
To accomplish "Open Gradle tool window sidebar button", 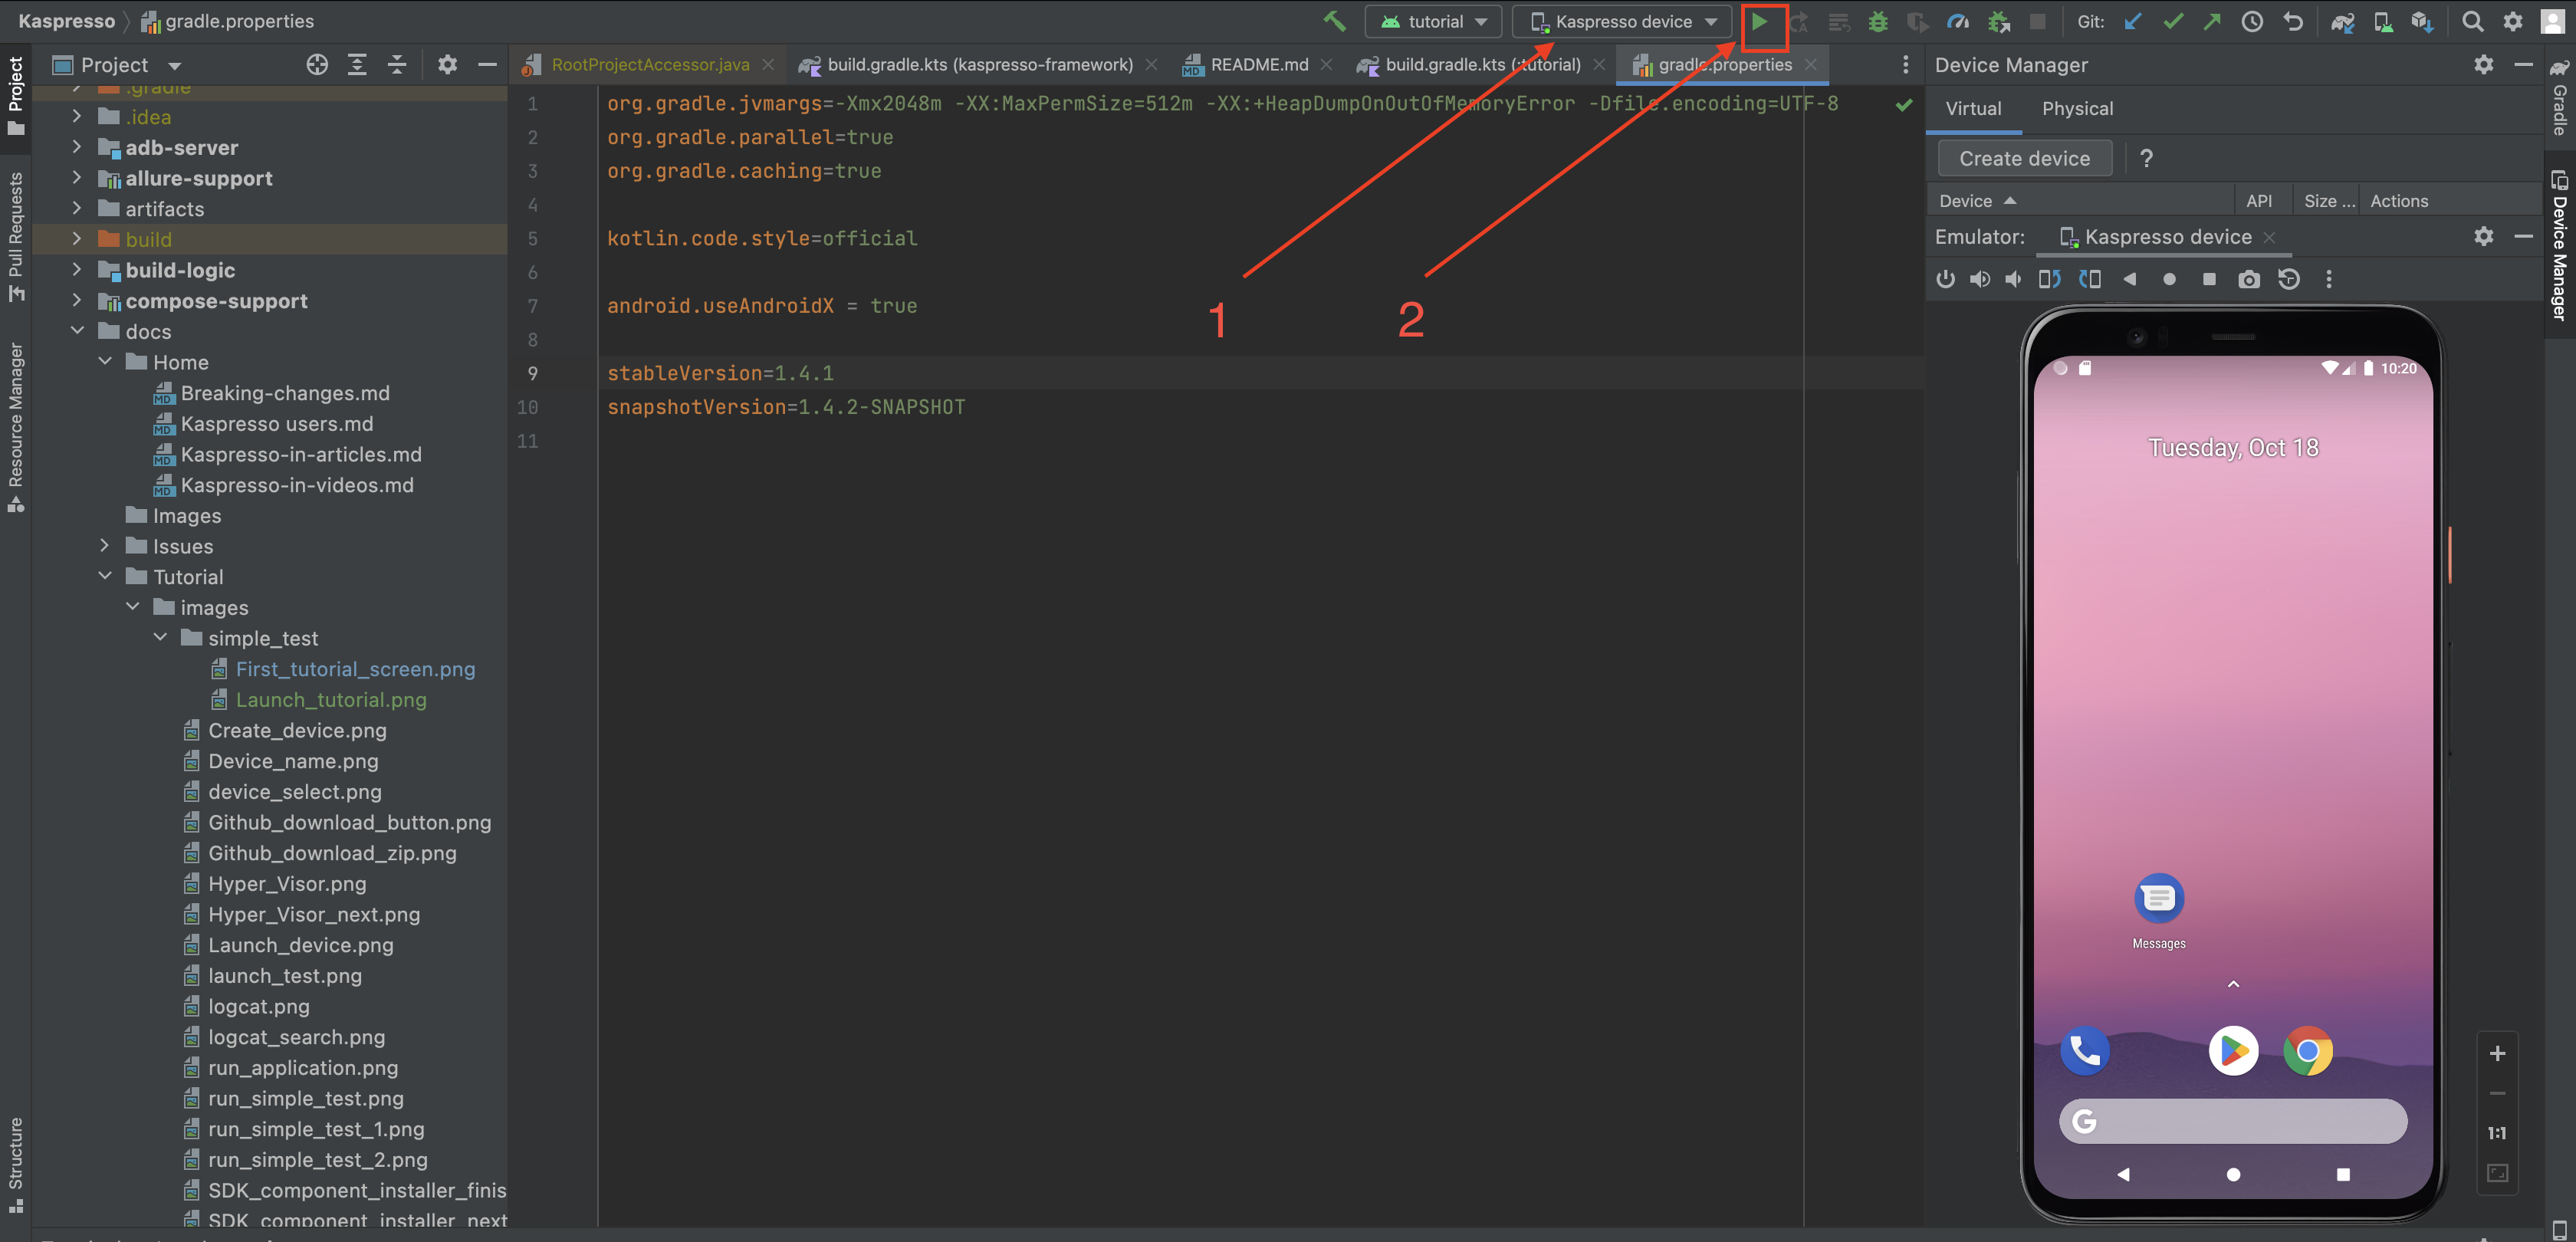I will tap(2560, 97).
